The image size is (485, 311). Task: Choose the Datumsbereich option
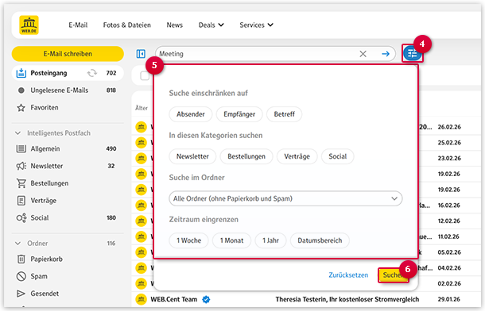coord(320,240)
